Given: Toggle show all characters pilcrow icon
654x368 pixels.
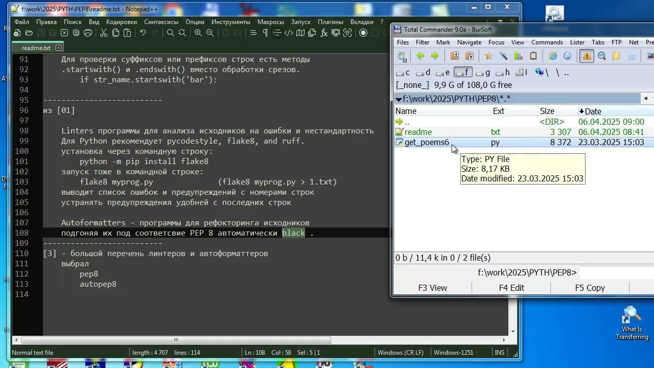Looking at the screenshot, I should [x=265, y=33].
